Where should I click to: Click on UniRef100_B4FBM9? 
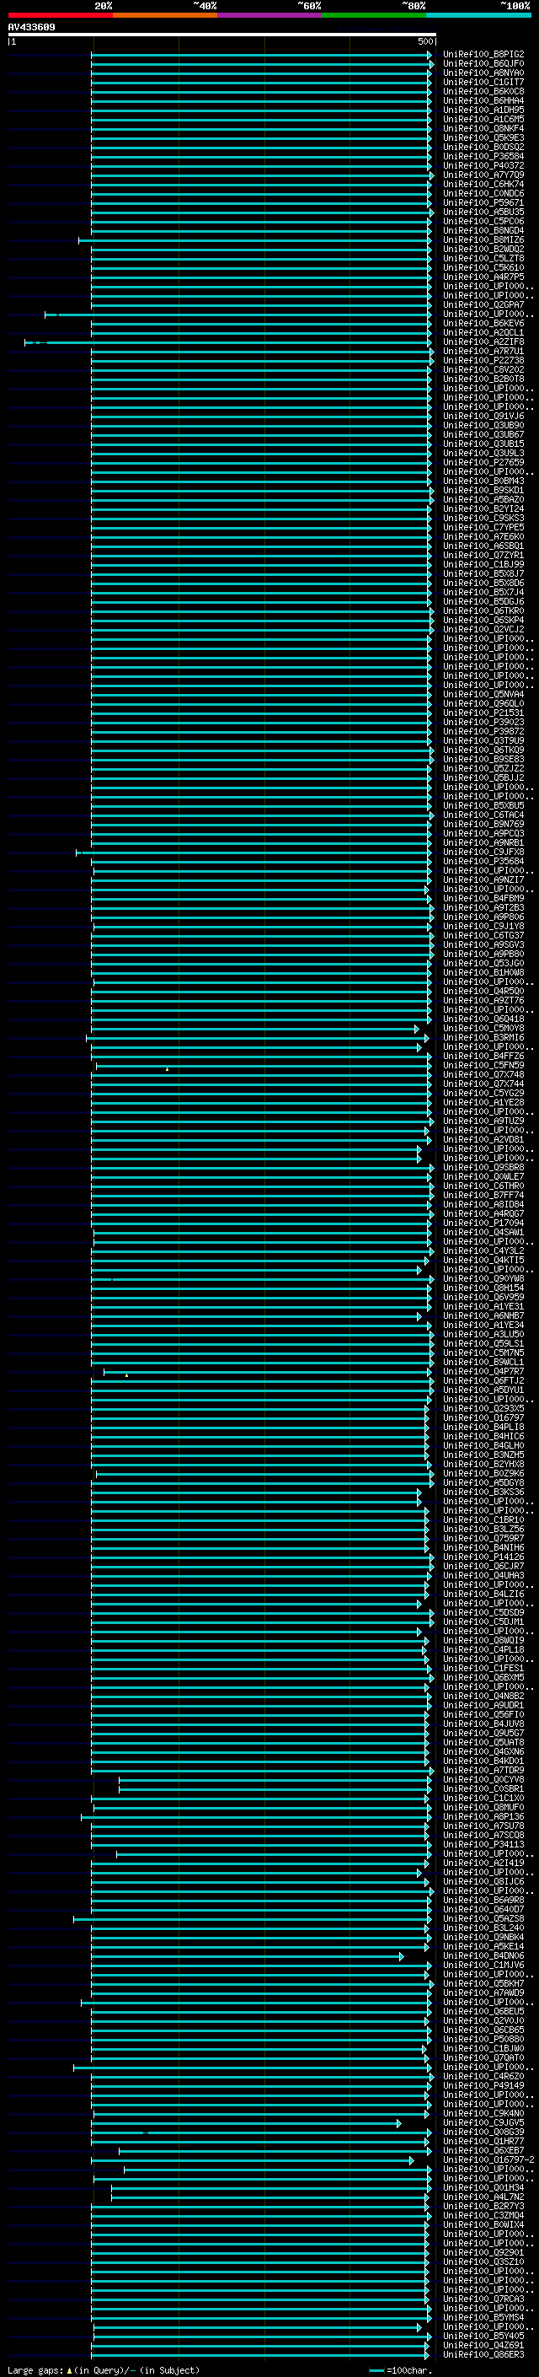483,899
